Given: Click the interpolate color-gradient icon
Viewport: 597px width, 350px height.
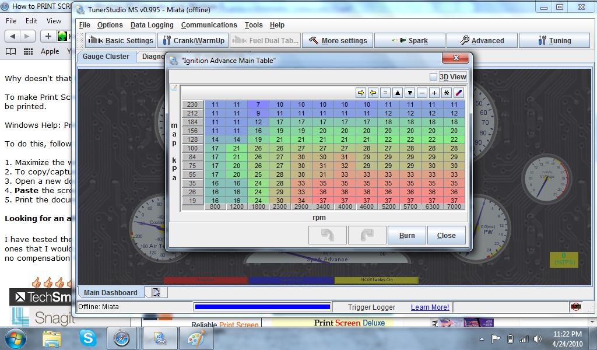Looking at the screenshot, I should [459, 93].
